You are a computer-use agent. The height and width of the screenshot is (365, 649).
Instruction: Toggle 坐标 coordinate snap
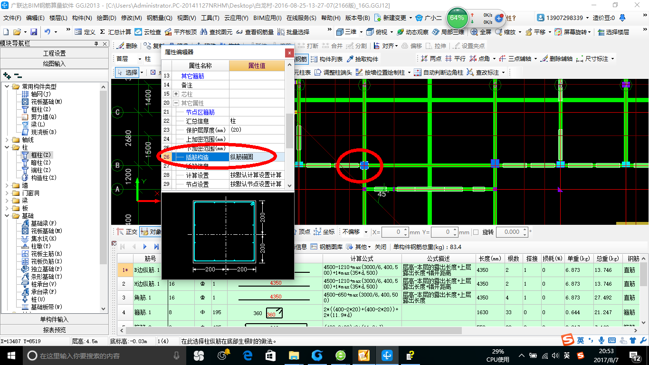coord(324,232)
